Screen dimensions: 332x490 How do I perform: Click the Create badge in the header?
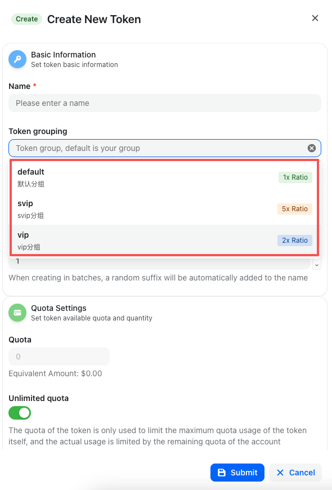26,19
